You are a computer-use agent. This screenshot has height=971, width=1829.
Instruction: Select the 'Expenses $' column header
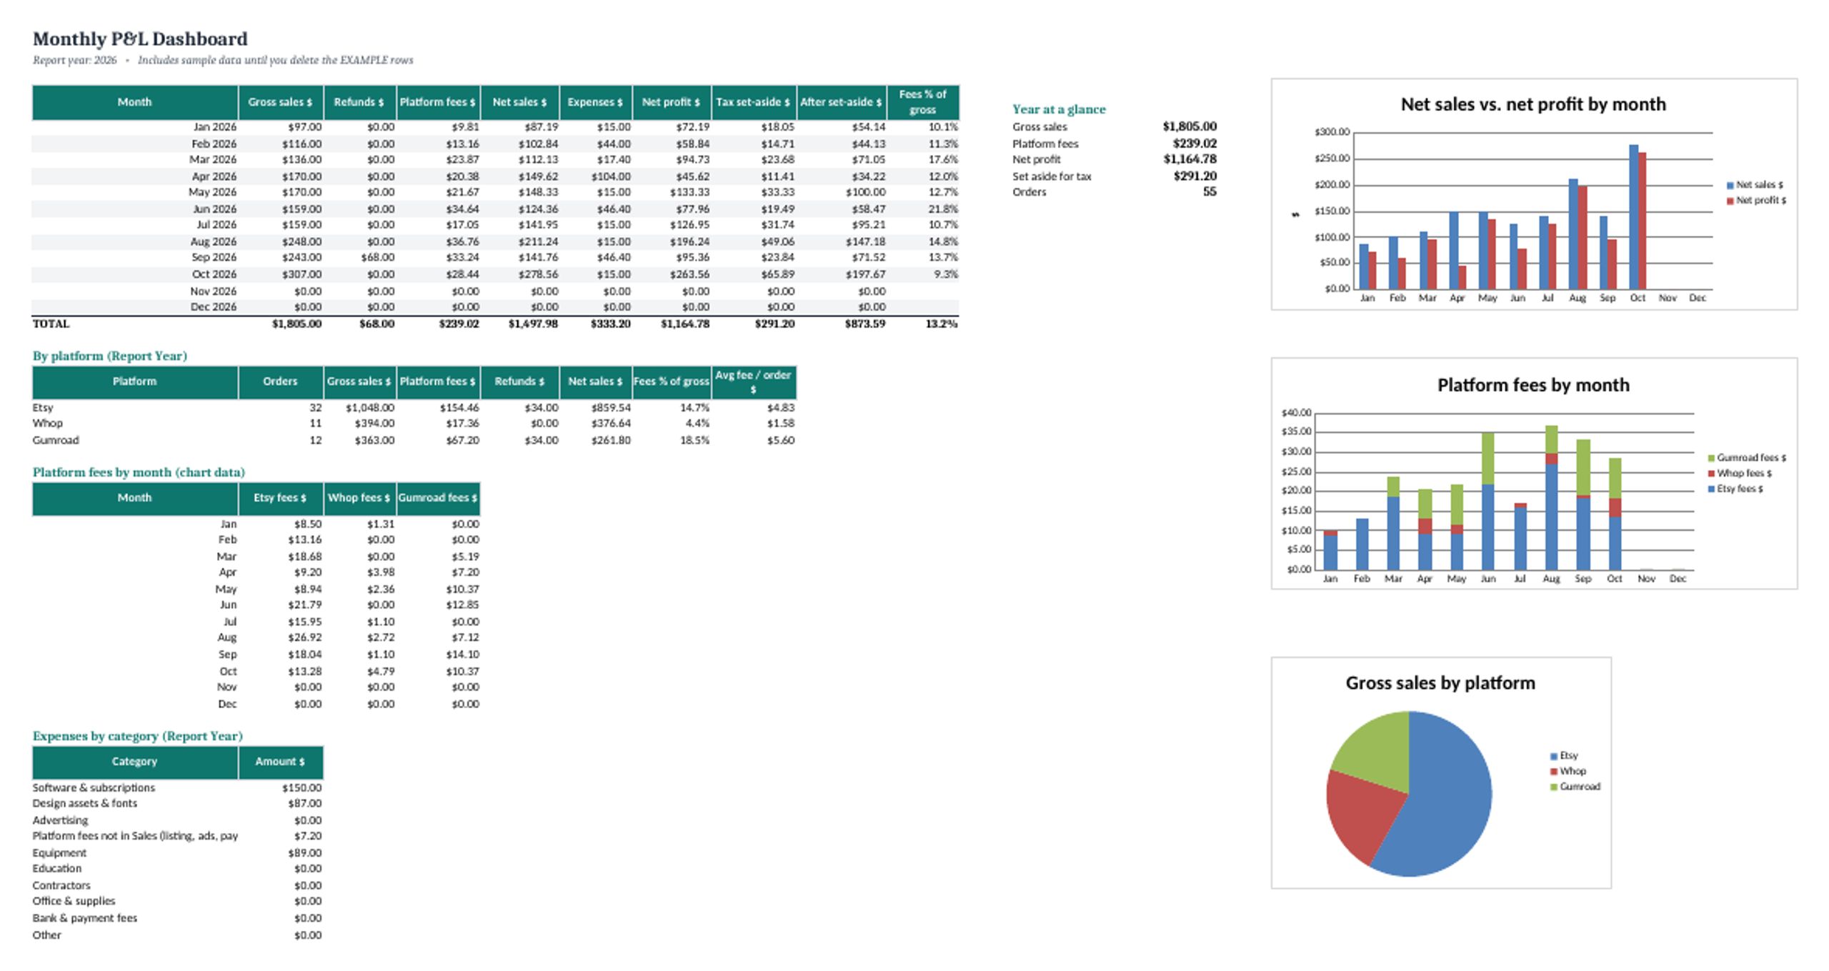[x=595, y=102]
